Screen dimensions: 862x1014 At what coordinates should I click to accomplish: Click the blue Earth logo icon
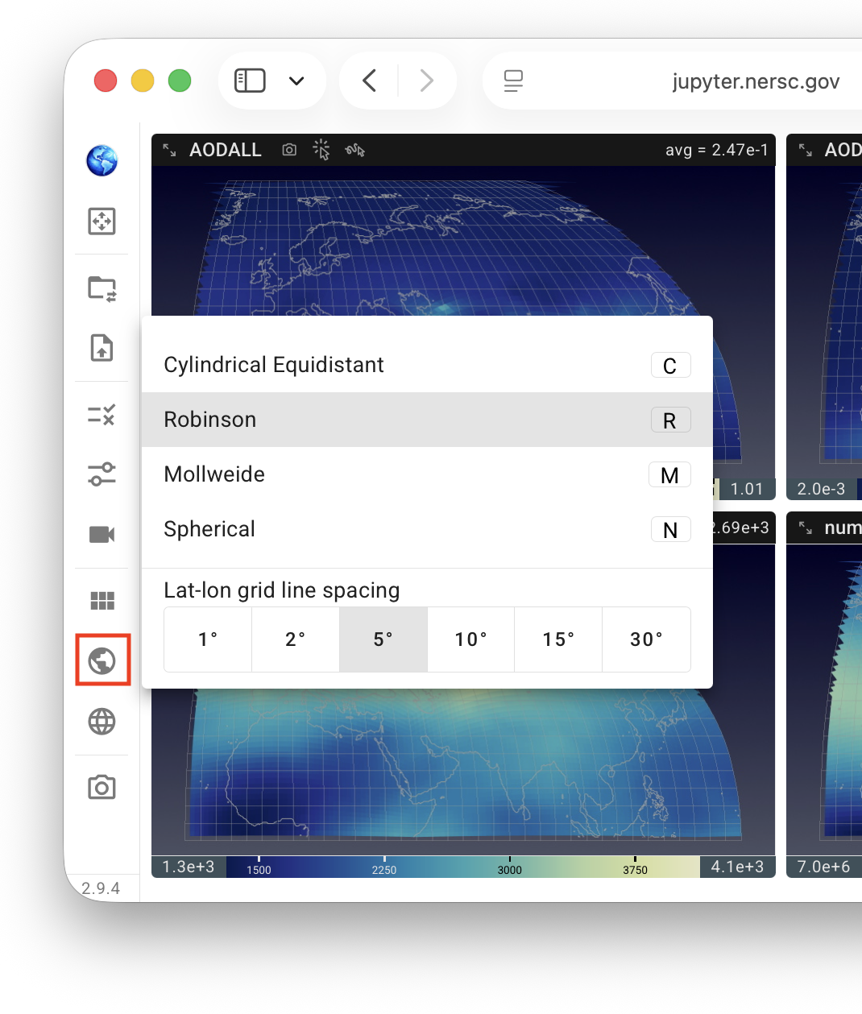[102, 160]
